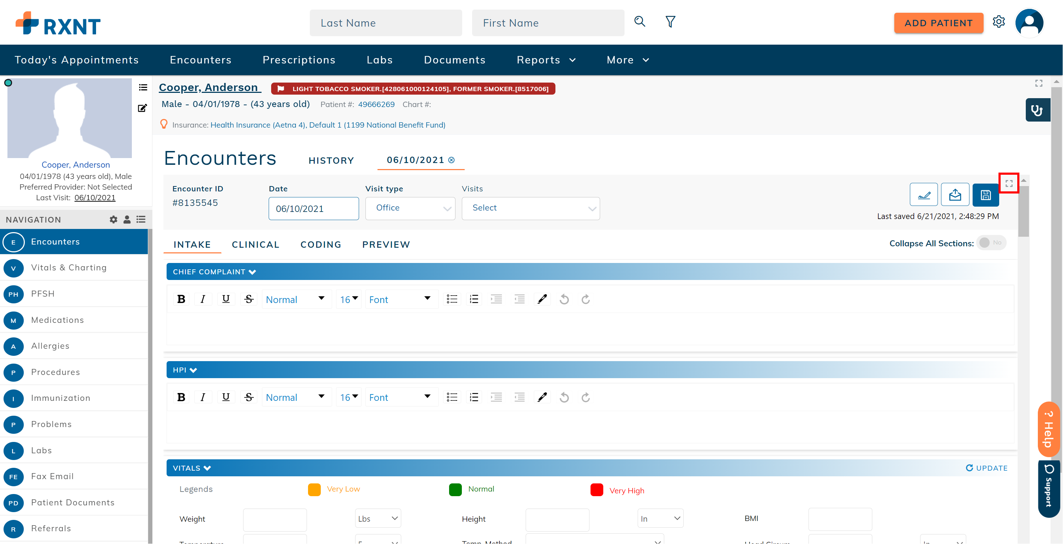Viewport: 1063px width, 544px height.
Task: Open font size 16 dropdown in Chief Complaint
Action: click(349, 299)
